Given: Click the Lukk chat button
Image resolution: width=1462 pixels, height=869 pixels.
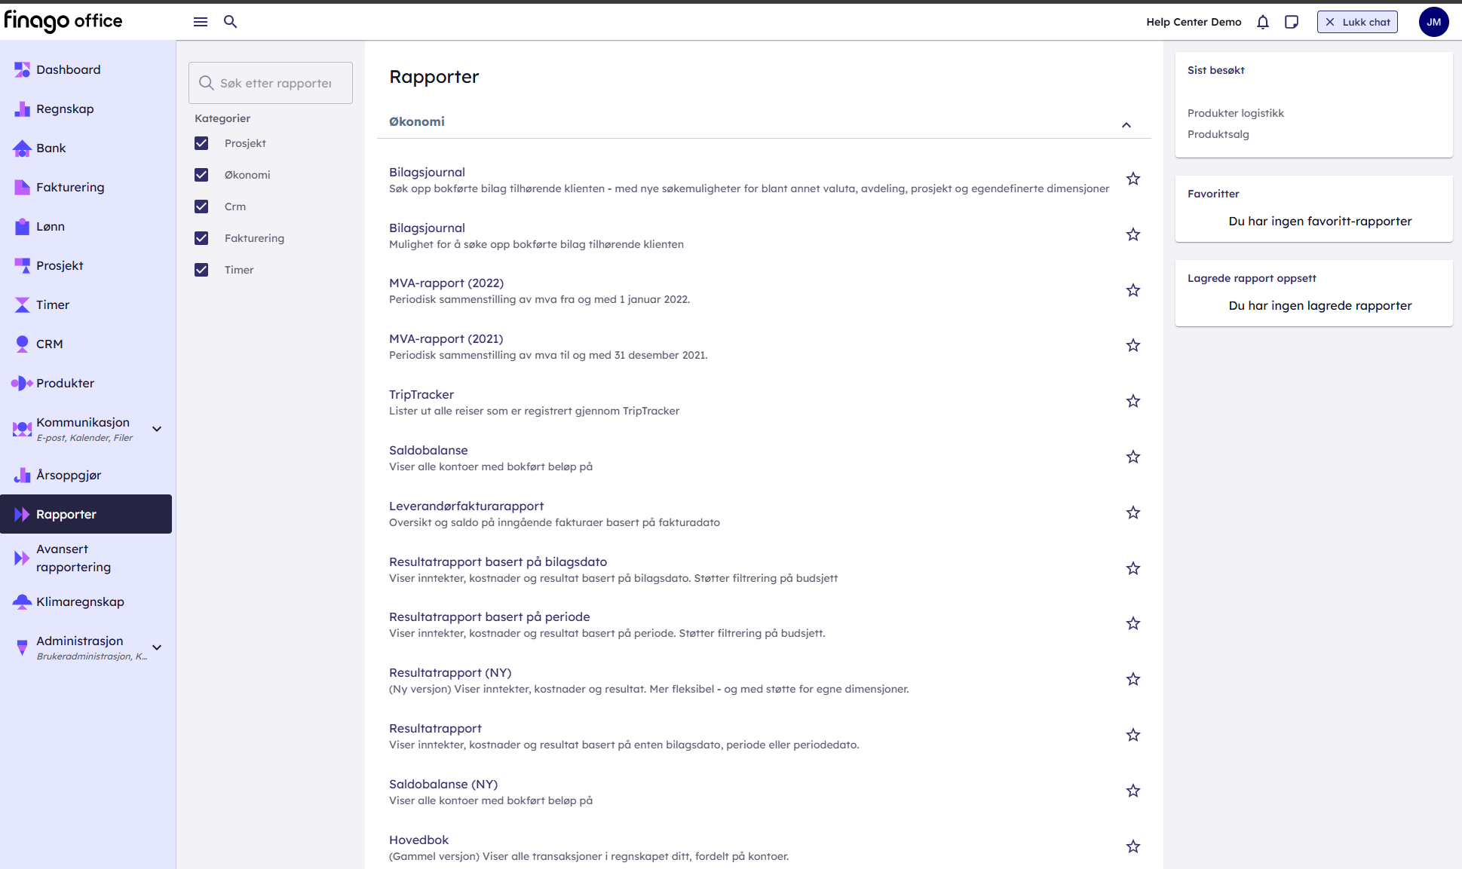Looking at the screenshot, I should tap(1357, 22).
